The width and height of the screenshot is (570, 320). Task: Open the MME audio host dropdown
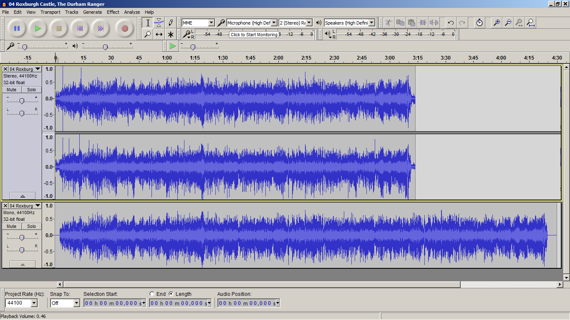pos(211,22)
